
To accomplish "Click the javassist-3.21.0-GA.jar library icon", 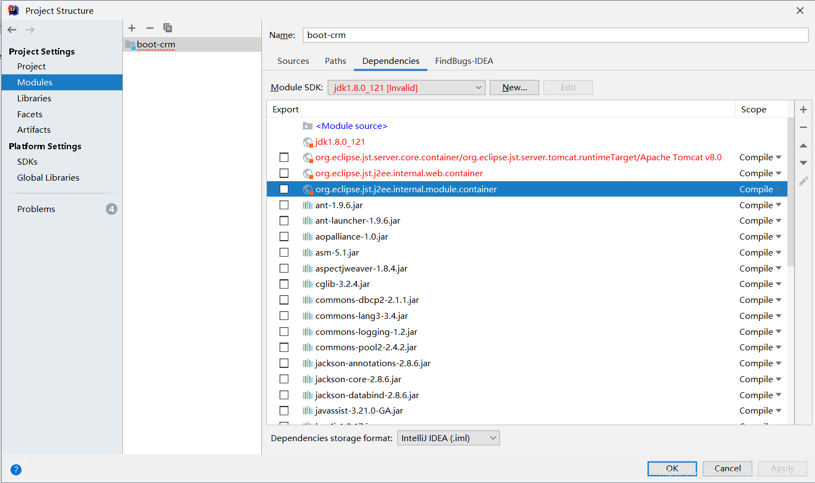I will click(x=308, y=411).
